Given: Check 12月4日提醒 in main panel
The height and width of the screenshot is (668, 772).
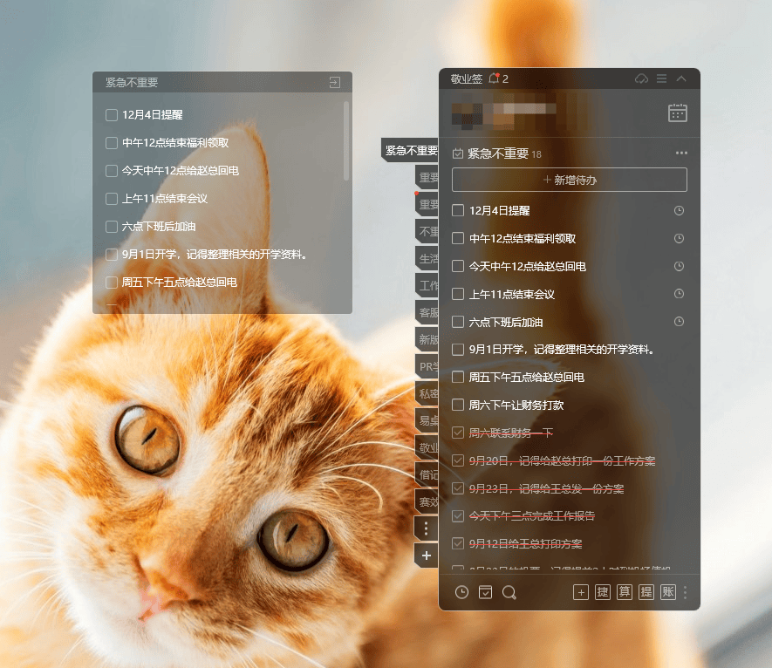Looking at the screenshot, I should pos(458,211).
